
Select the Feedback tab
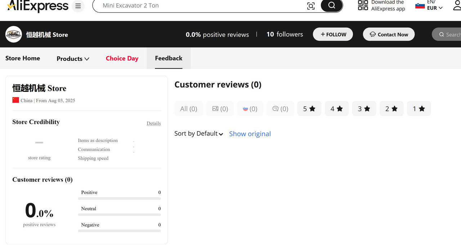tap(169, 58)
